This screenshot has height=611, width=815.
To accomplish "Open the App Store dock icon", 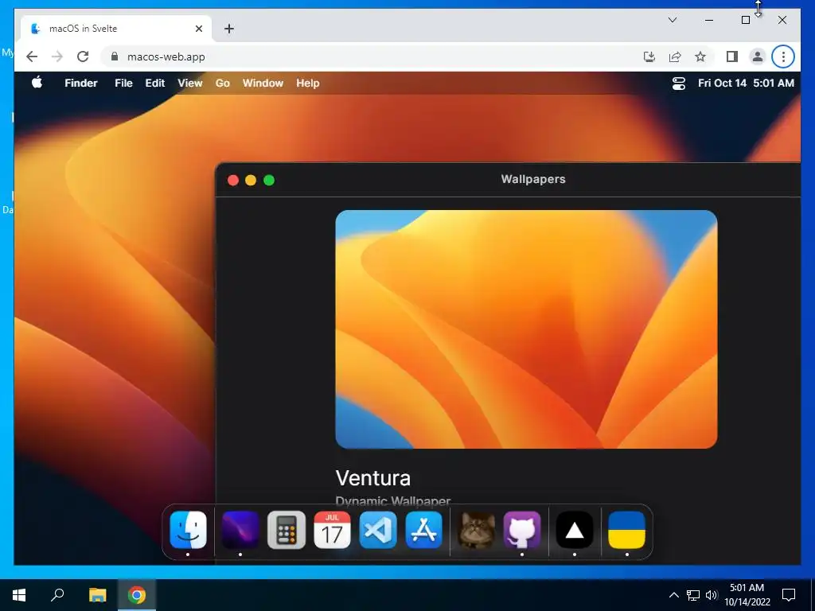I will pyautogui.click(x=423, y=530).
